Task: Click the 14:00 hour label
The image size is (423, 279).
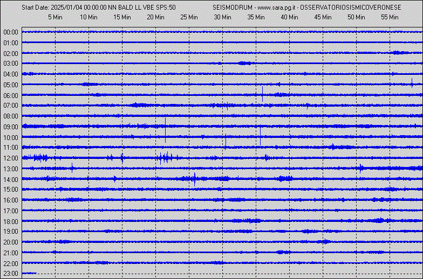Action: (11, 180)
